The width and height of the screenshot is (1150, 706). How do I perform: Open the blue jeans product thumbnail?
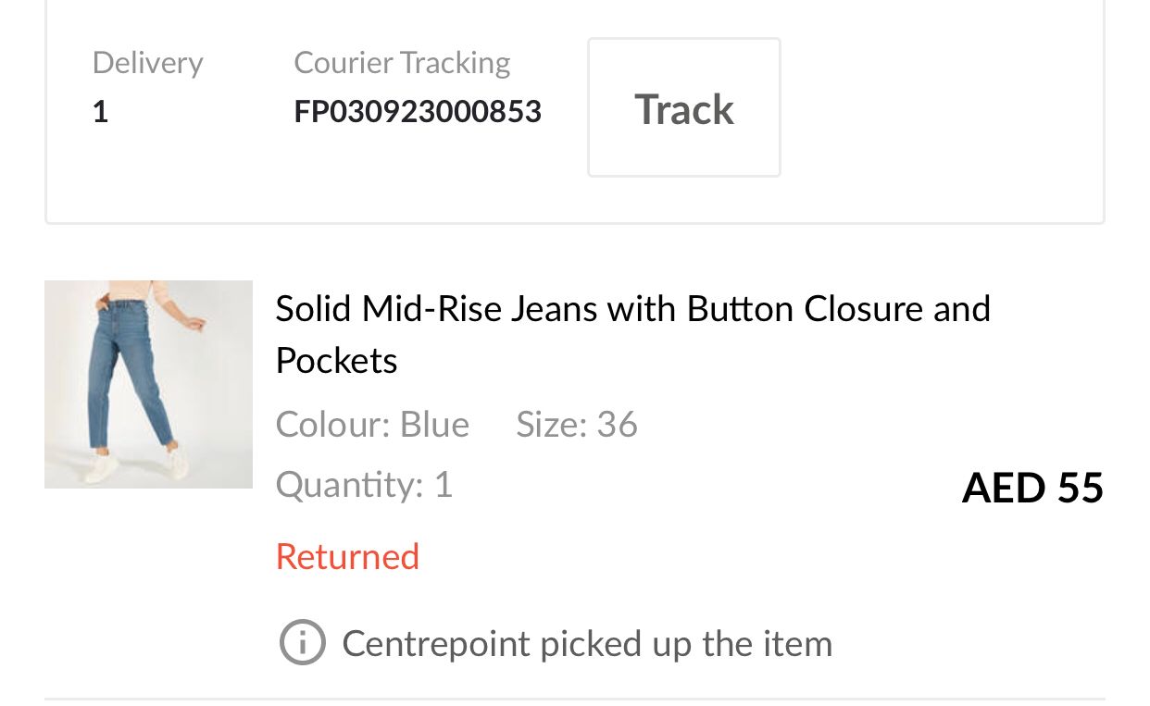pos(148,384)
